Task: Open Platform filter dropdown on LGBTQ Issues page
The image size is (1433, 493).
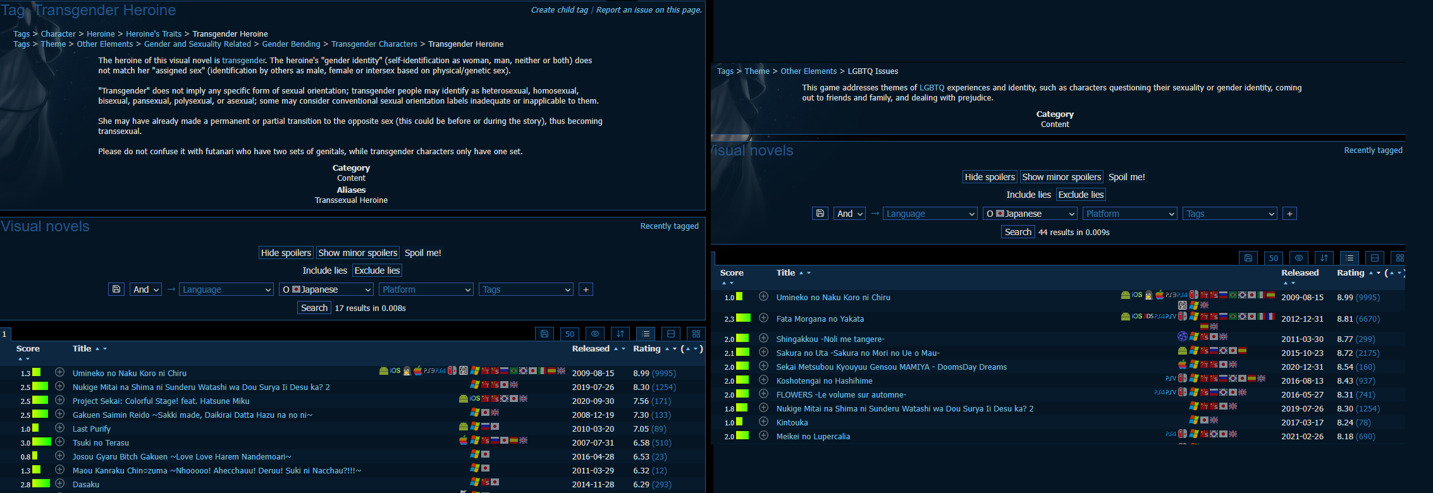Action: click(1130, 214)
